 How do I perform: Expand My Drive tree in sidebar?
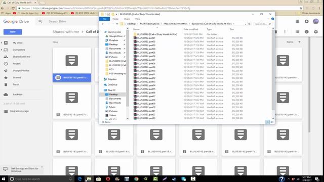pyautogui.click(x=2, y=42)
